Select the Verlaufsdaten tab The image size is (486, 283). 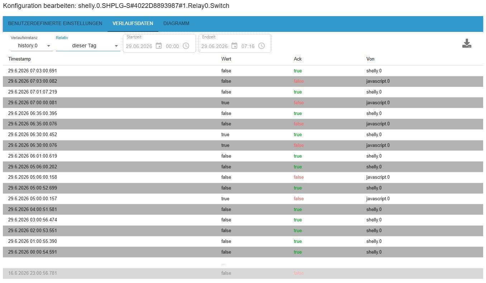133,24
